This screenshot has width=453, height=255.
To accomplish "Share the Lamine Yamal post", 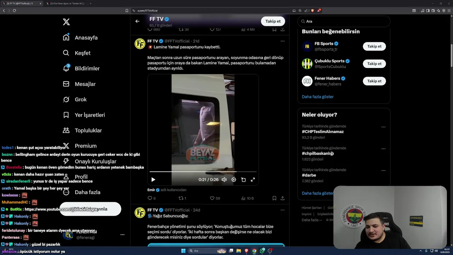I will click(282, 198).
